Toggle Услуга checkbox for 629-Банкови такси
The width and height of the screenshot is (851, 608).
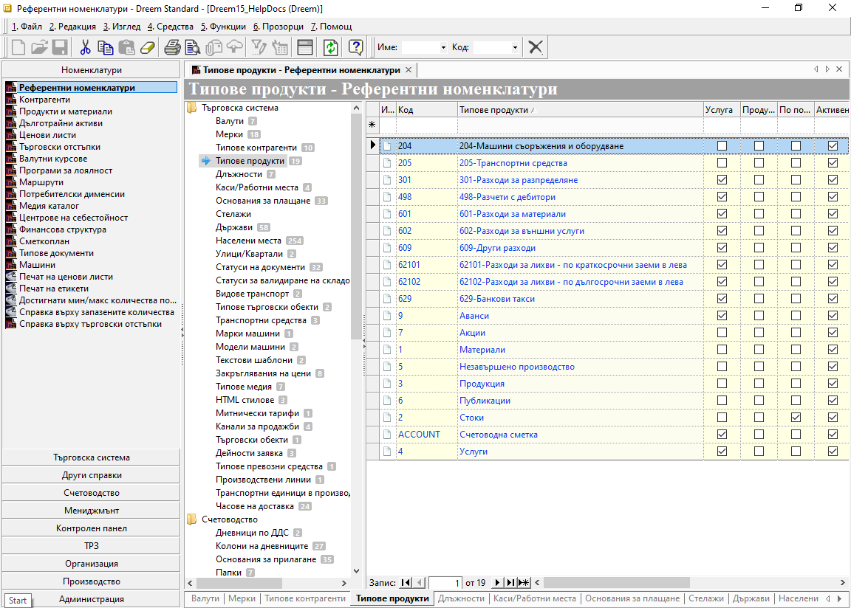click(722, 299)
